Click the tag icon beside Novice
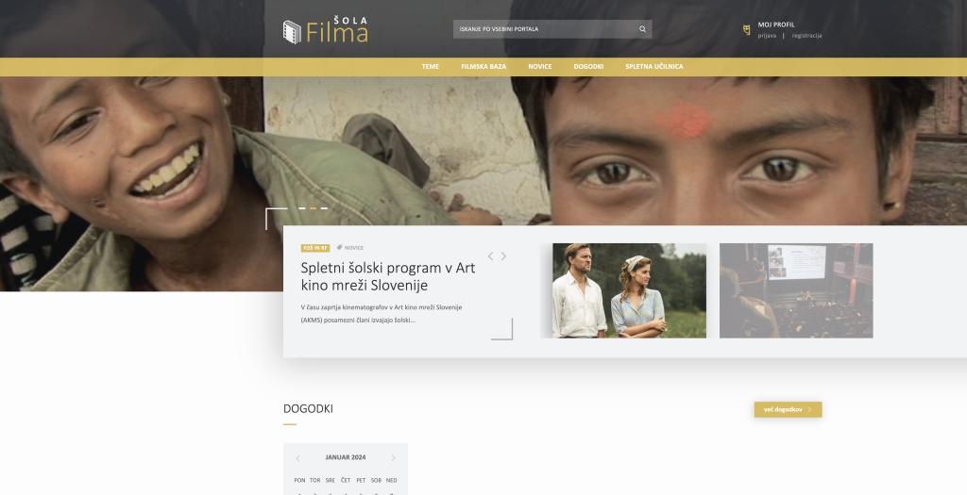 click(339, 247)
